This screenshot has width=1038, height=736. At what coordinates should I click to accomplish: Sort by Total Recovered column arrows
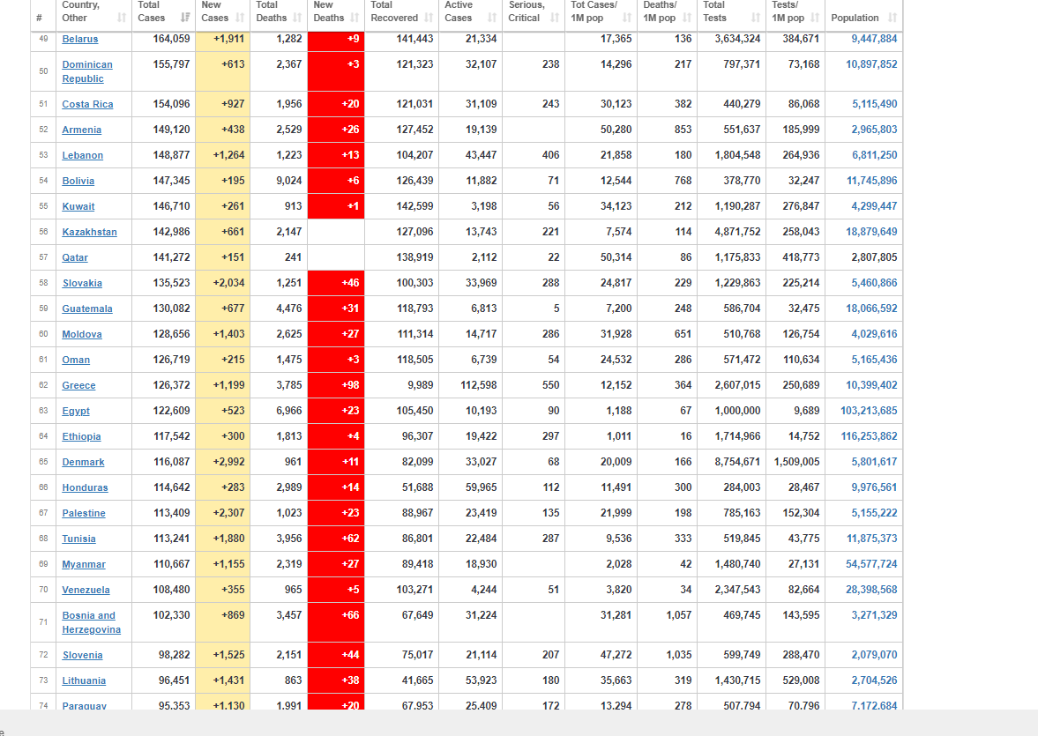[429, 18]
